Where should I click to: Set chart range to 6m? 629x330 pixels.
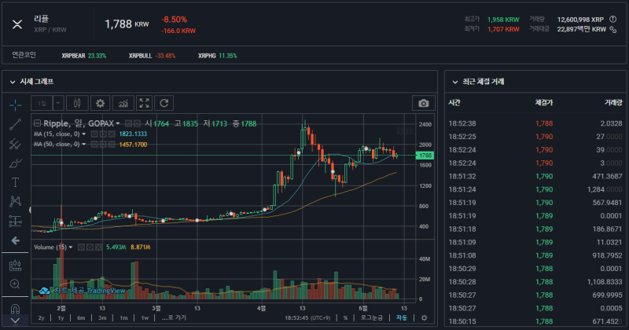coord(81,317)
